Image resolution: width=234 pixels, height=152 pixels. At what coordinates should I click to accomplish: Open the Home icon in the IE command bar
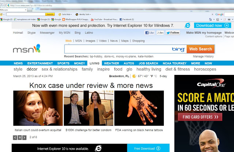coord(211,19)
